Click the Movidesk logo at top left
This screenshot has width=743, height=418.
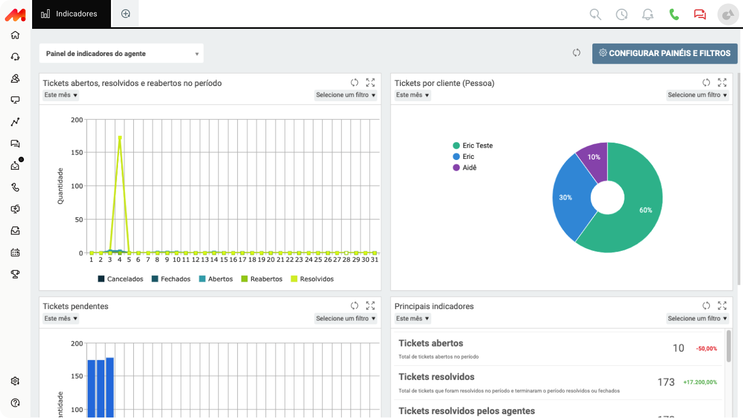(15, 15)
